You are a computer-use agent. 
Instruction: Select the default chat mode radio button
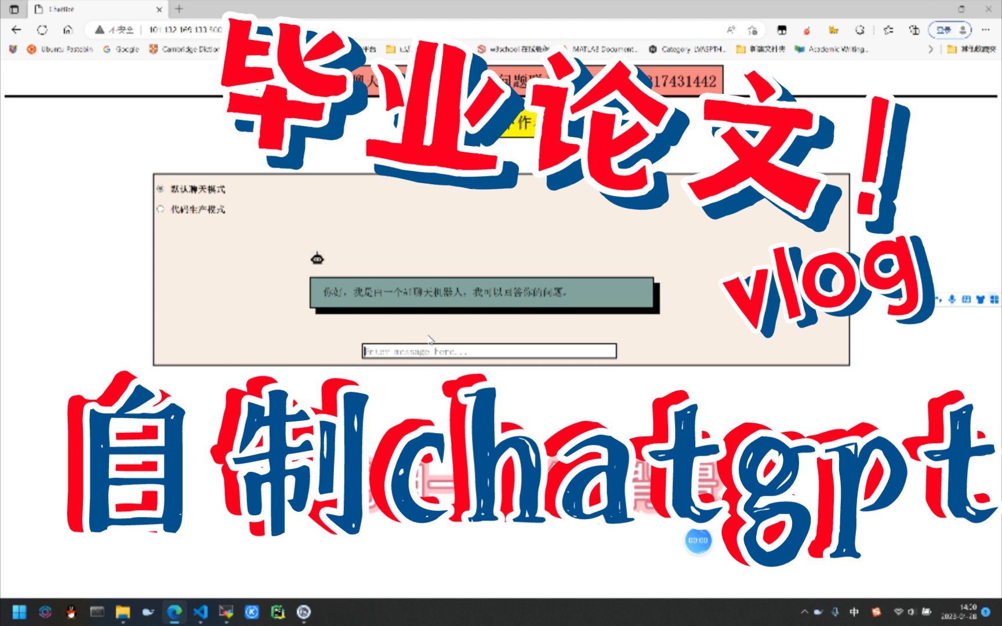coord(161,189)
